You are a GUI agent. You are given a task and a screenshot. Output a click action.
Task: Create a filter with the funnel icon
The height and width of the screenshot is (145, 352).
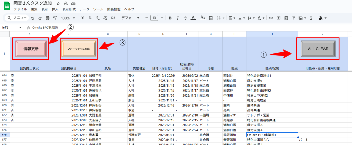(x=293, y=18)
